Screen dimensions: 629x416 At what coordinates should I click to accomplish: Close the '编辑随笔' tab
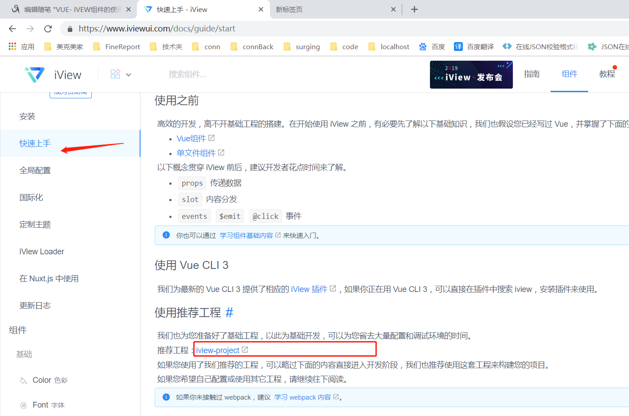click(129, 9)
